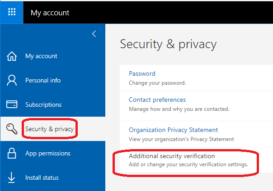
Task: Open the Password link
Action: (142, 73)
